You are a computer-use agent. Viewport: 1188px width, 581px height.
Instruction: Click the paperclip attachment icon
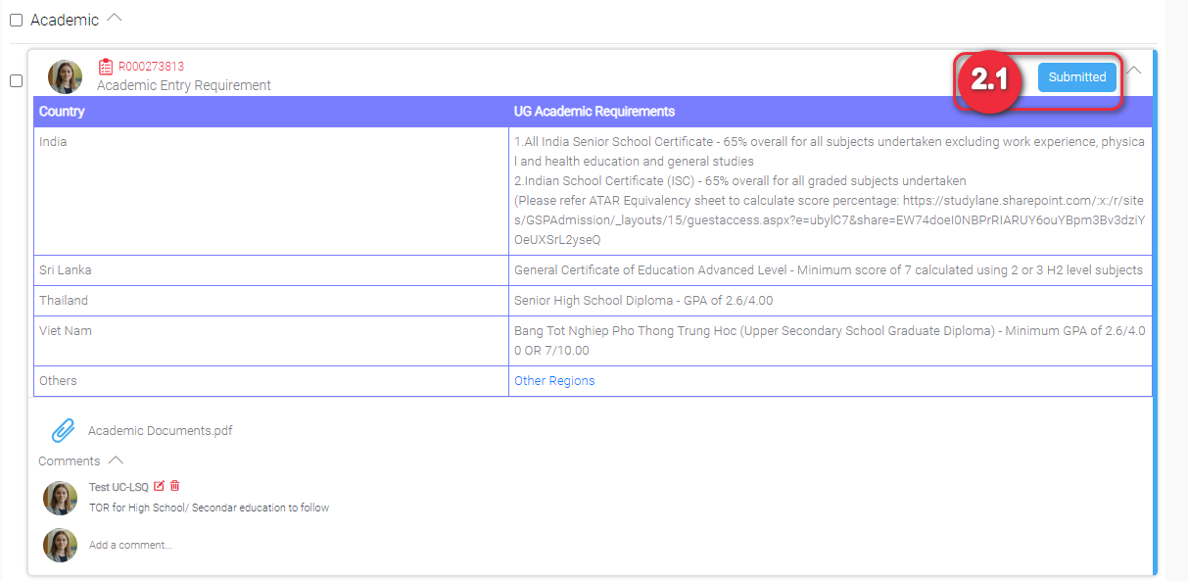click(x=64, y=430)
